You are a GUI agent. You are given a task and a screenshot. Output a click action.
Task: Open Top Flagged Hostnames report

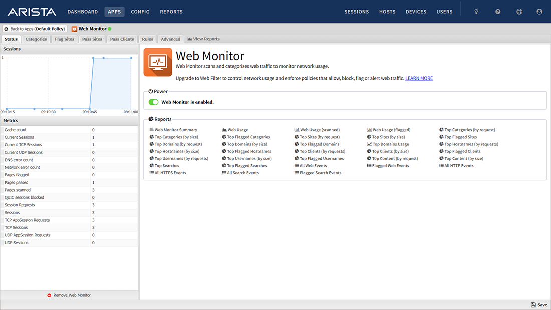[x=246, y=151]
